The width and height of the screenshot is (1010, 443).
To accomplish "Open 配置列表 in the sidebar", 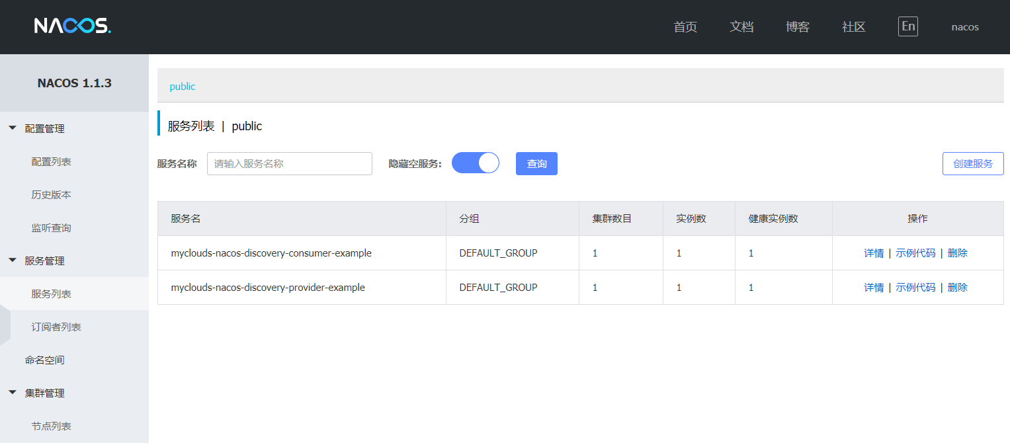I will click(52, 161).
